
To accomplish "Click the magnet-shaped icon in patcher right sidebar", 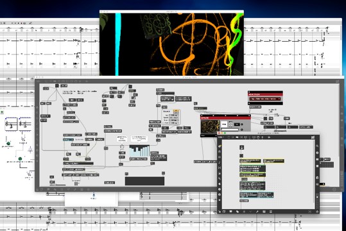I will [x=317, y=178].
